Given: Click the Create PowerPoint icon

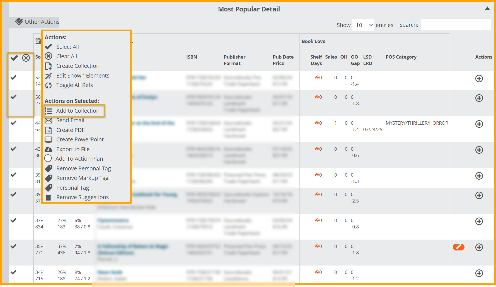Looking at the screenshot, I should pos(49,140).
